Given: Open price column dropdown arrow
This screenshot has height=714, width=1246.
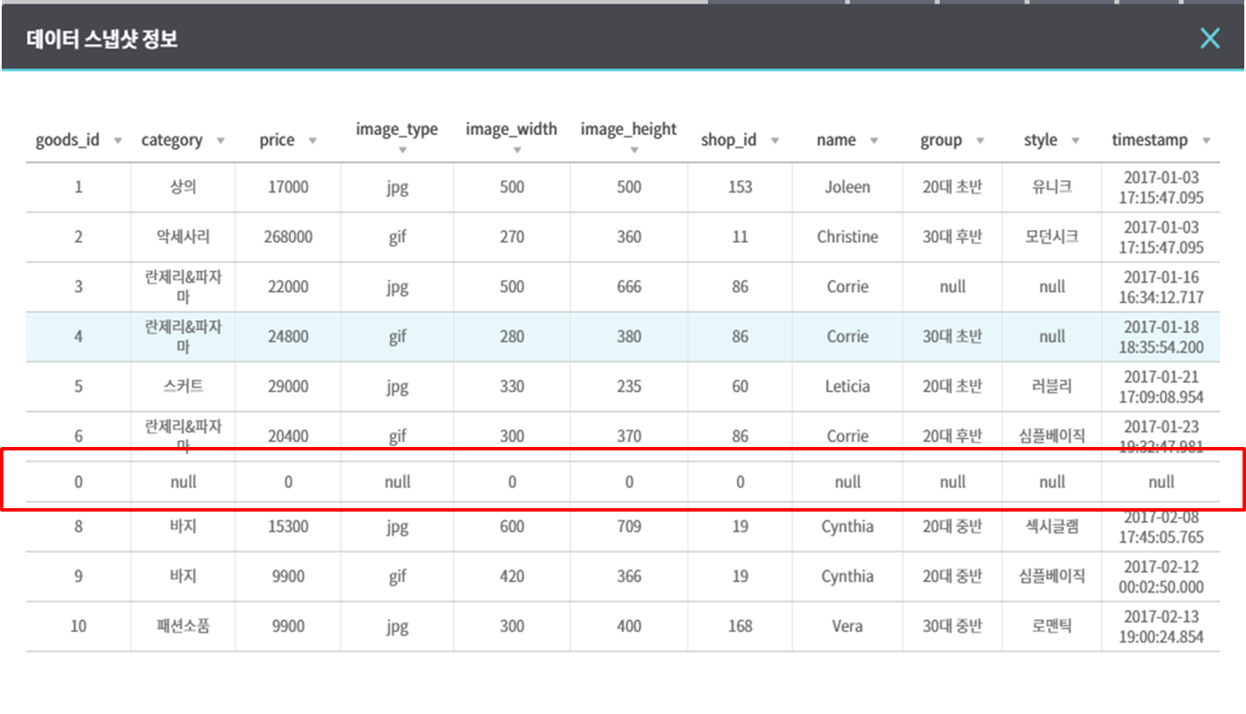Looking at the screenshot, I should [312, 140].
